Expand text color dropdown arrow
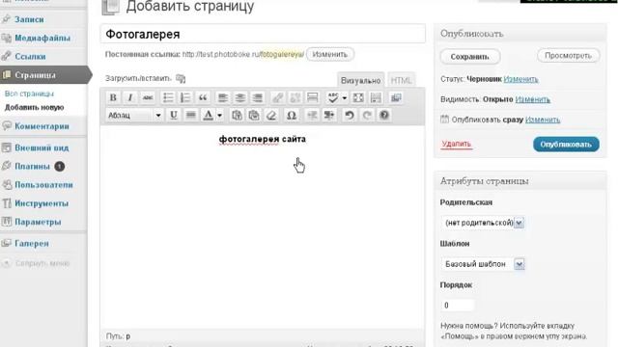The height and width of the screenshot is (347, 618). pos(220,116)
